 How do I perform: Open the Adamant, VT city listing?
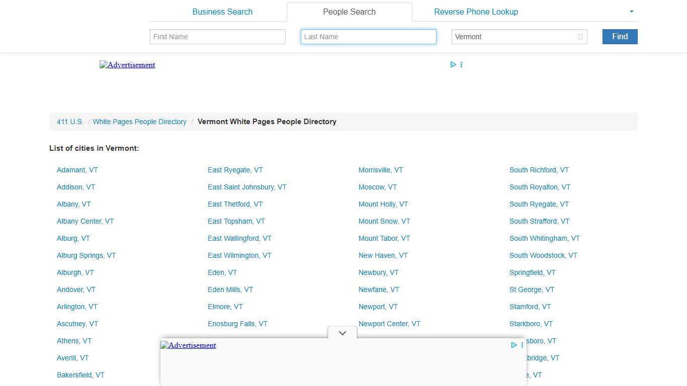(77, 170)
